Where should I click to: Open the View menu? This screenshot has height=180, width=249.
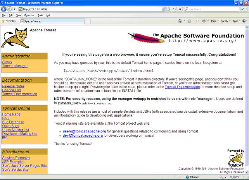(19, 15)
